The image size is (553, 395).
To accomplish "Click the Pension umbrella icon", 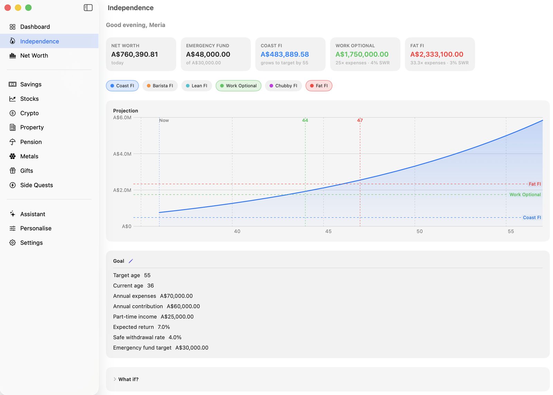I will [x=12, y=142].
